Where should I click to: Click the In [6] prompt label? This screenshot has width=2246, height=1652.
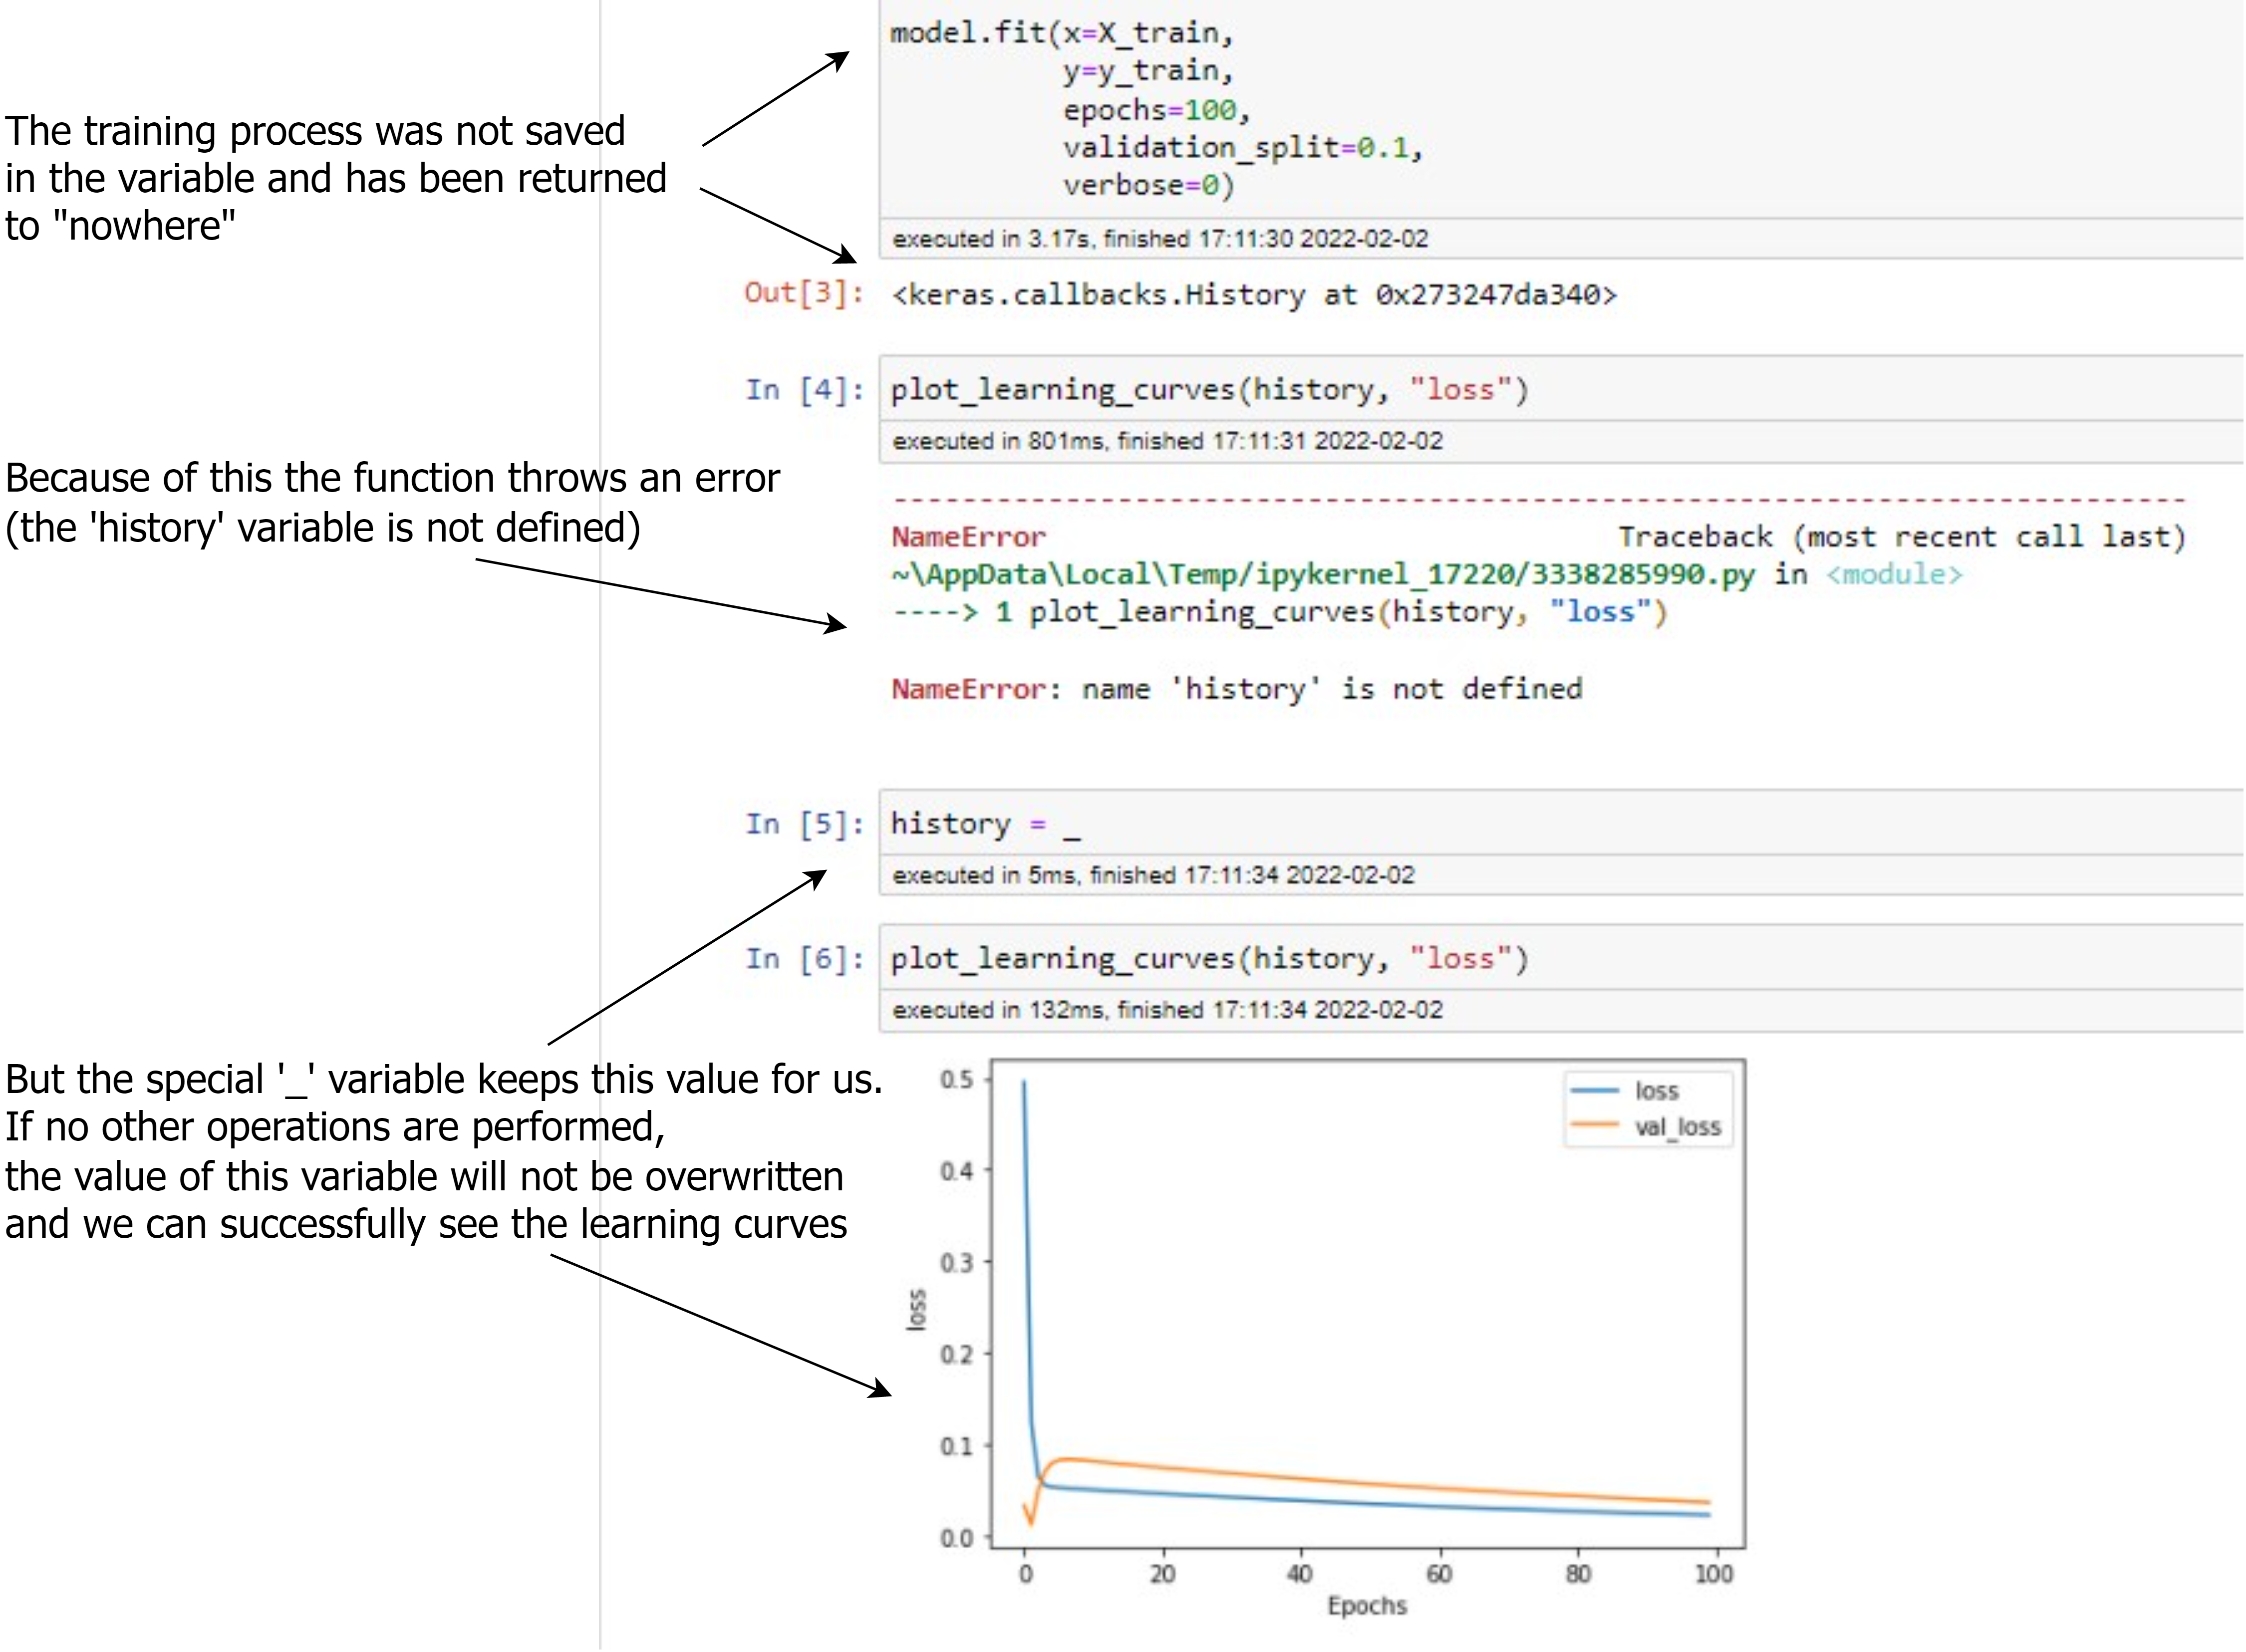pos(804,959)
